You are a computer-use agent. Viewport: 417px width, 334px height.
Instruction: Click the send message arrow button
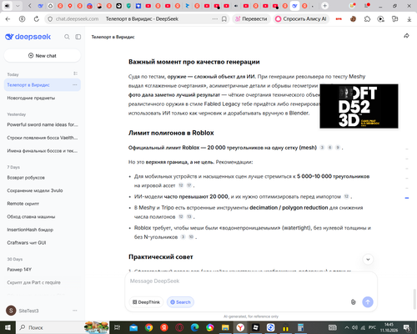pyautogui.click(x=368, y=302)
